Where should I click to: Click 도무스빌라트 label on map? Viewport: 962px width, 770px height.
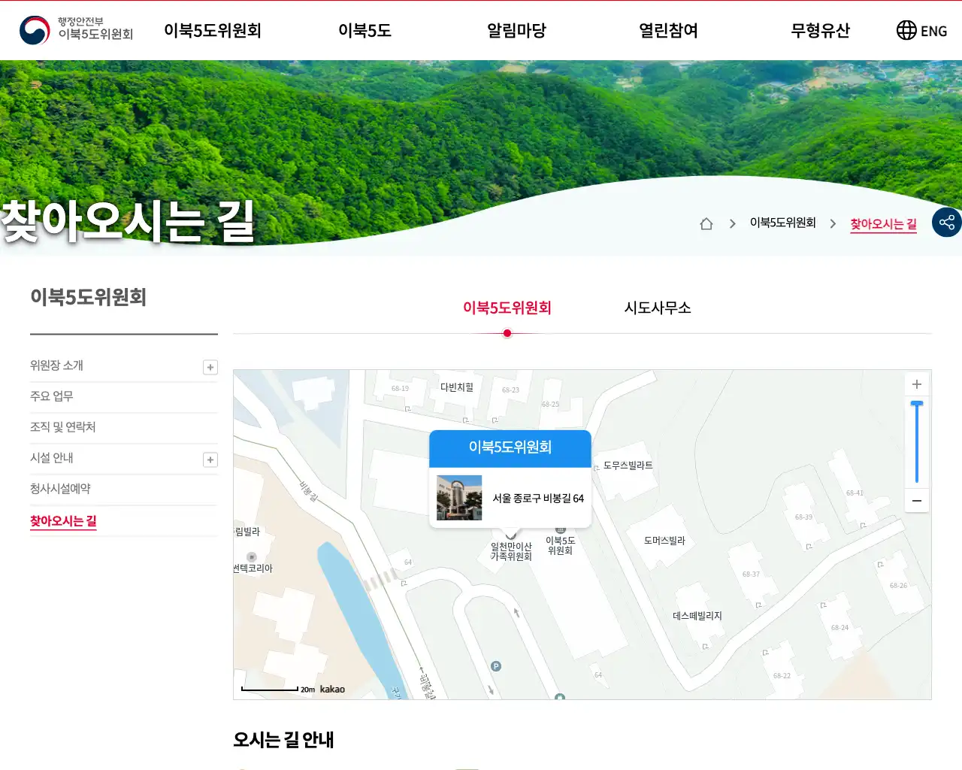pyautogui.click(x=628, y=465)
